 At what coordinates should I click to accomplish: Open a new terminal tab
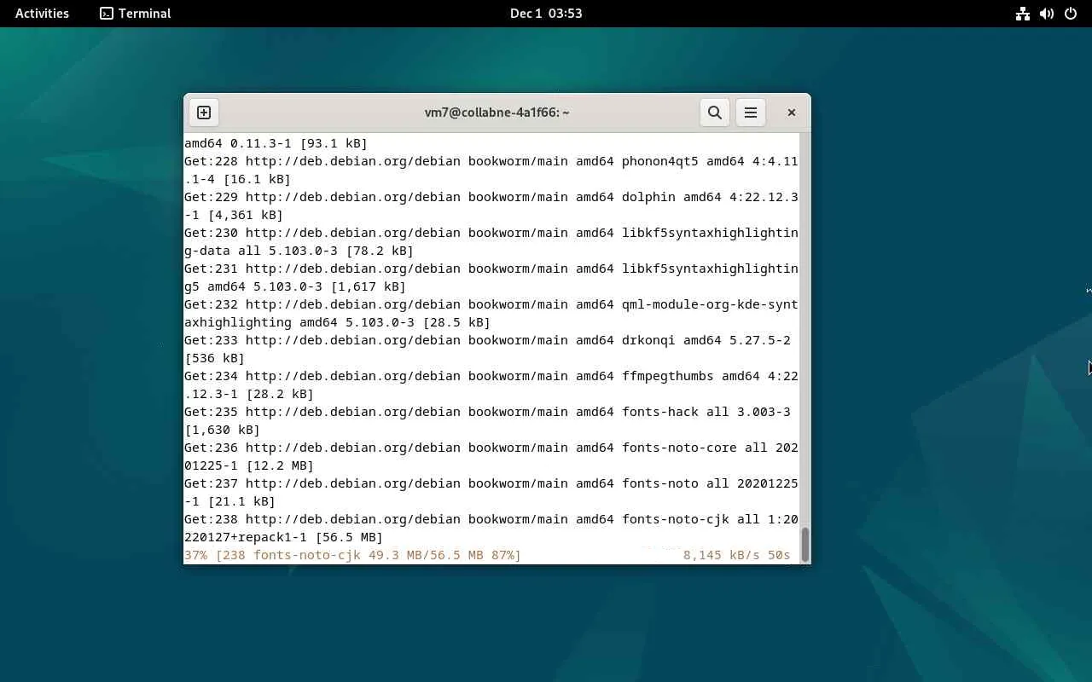point(204,113)
